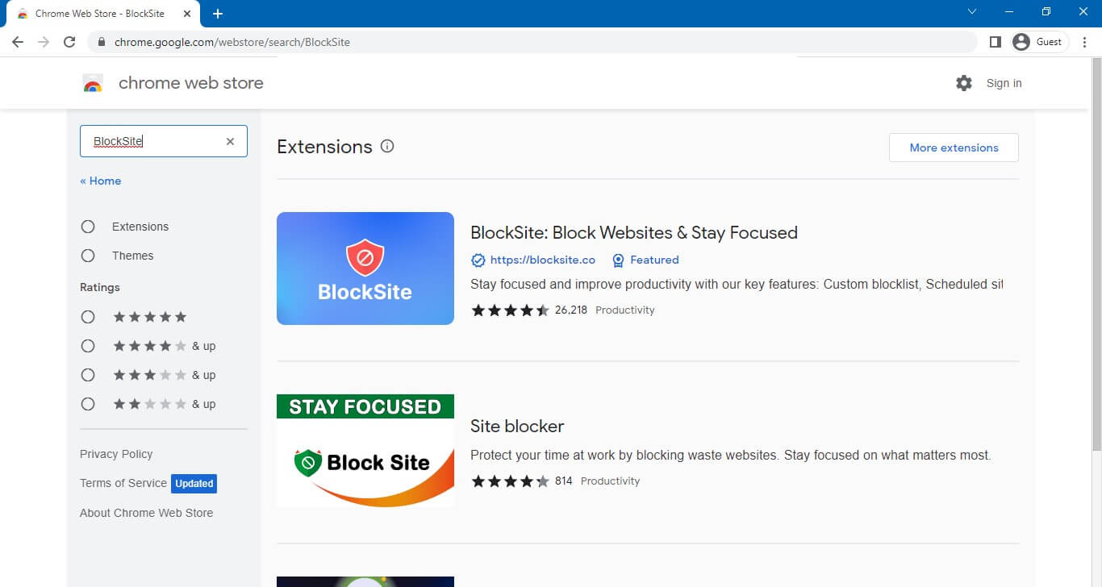The height and width of the screenshot is (587, 1102).
Task: Open the BlockSite blue shield thumbnail
Action: 365,269
